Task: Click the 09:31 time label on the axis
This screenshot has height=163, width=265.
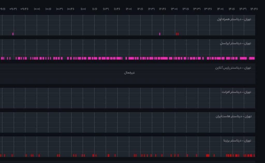Action: [13, 9]
